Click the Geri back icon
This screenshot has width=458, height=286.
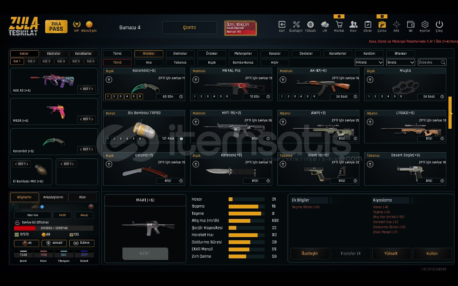(x=281, y=25)
